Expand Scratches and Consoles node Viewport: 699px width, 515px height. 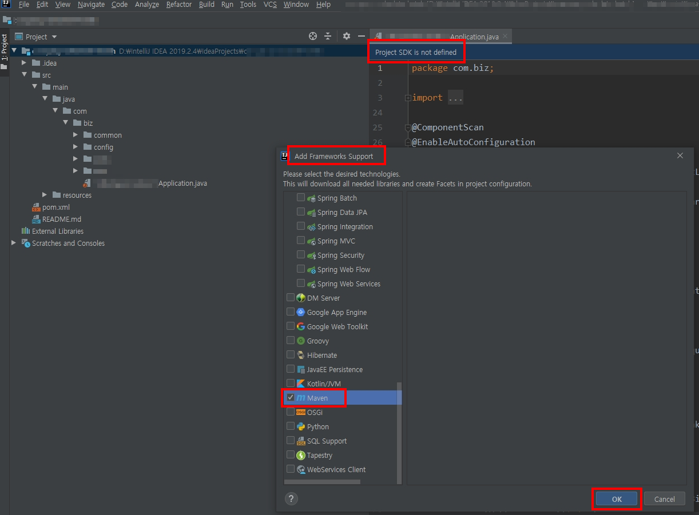[14, 243]
